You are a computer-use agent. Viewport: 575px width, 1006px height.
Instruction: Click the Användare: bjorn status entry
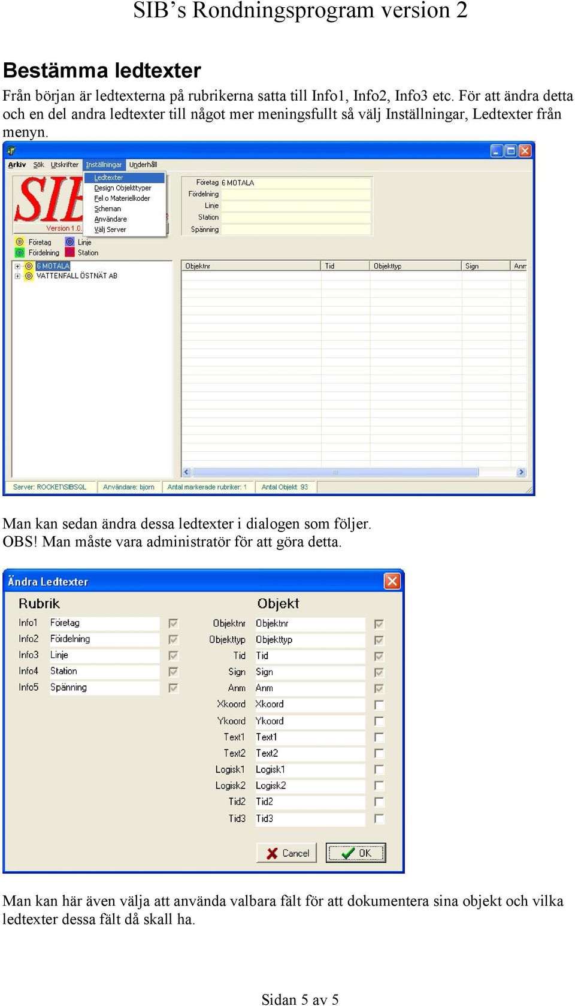click(129, 487)
